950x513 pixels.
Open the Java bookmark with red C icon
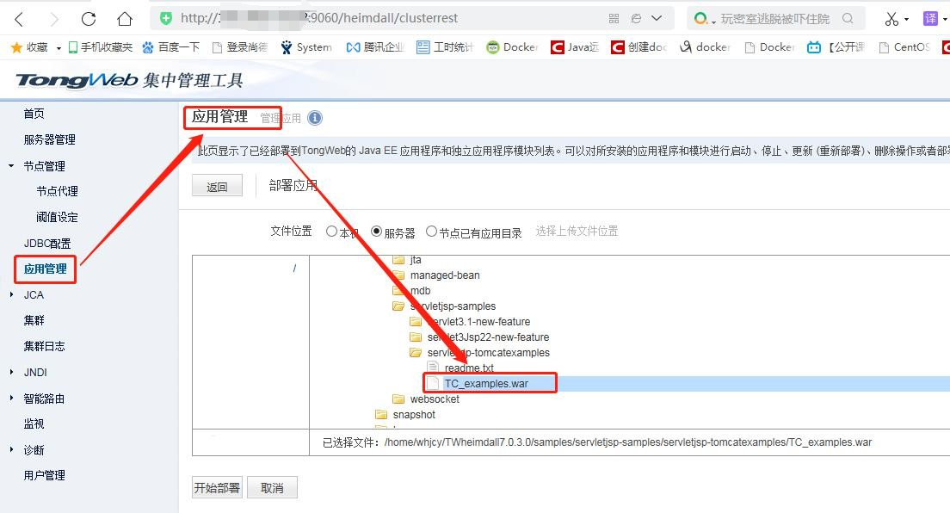(x=574, y=47)
